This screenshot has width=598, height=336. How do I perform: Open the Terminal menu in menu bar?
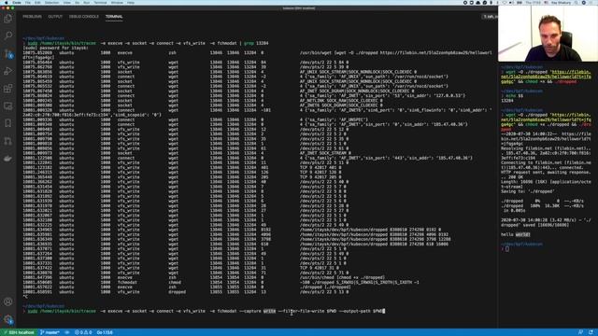(100, 3)
